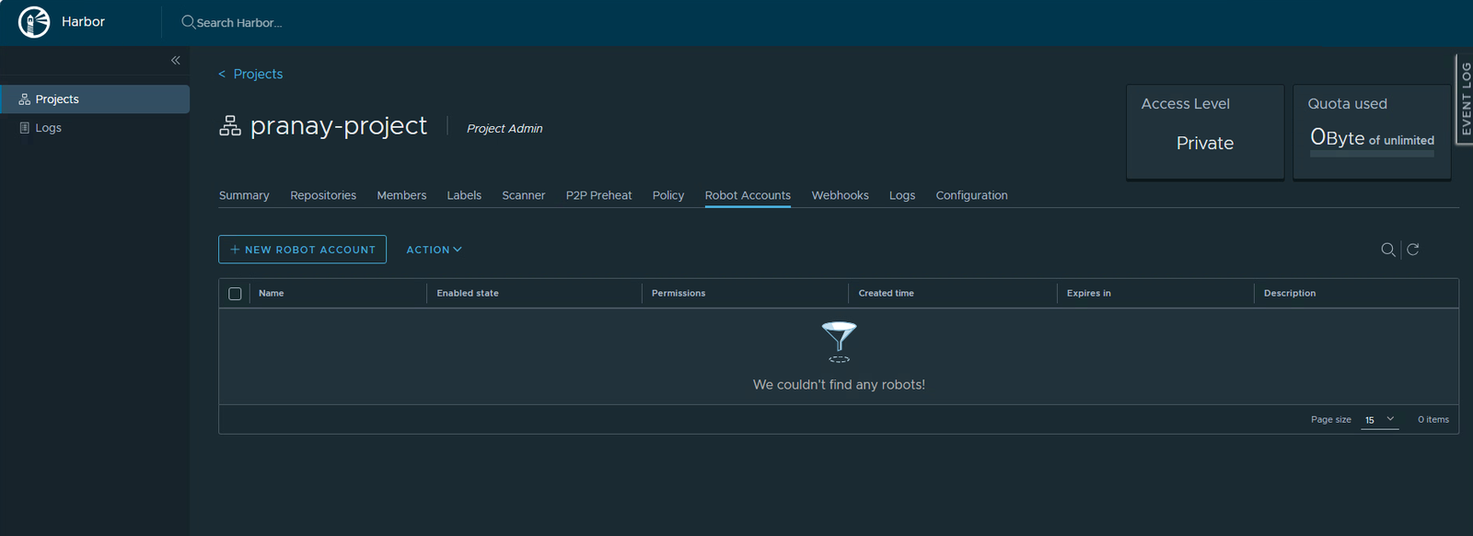1473x536 pixels.
Task: Open Logs in the sidebar
Action: pos(95,128)
